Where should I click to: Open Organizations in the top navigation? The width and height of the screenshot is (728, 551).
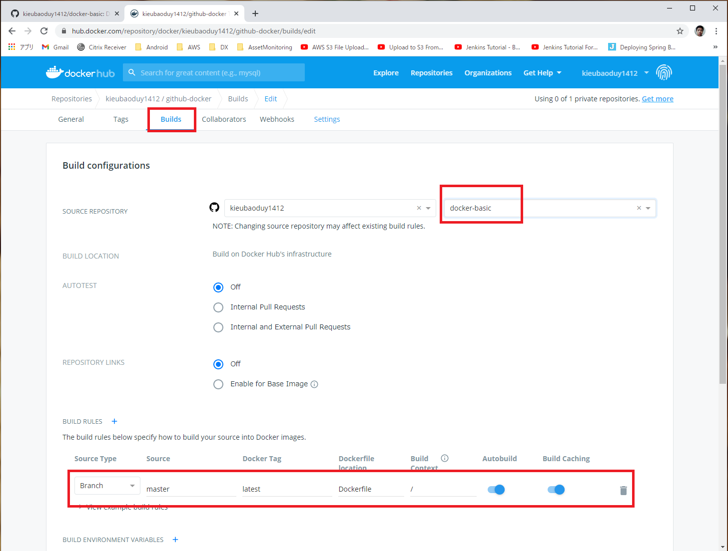coord(488,73)
